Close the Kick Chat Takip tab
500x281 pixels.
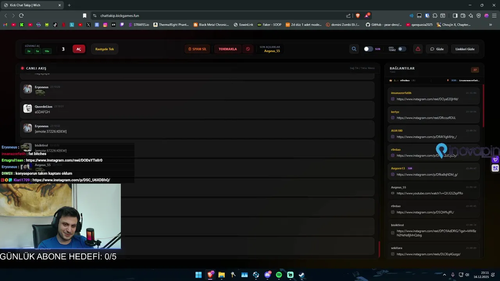(60, 5)
